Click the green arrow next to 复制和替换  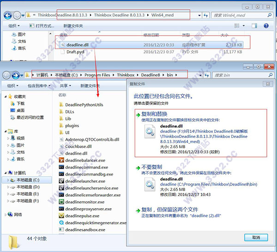point(138,115)
